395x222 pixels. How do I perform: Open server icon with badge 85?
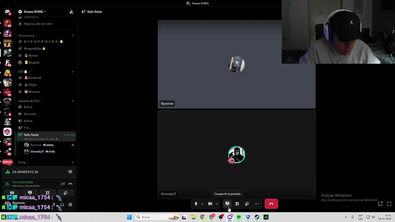7,63
